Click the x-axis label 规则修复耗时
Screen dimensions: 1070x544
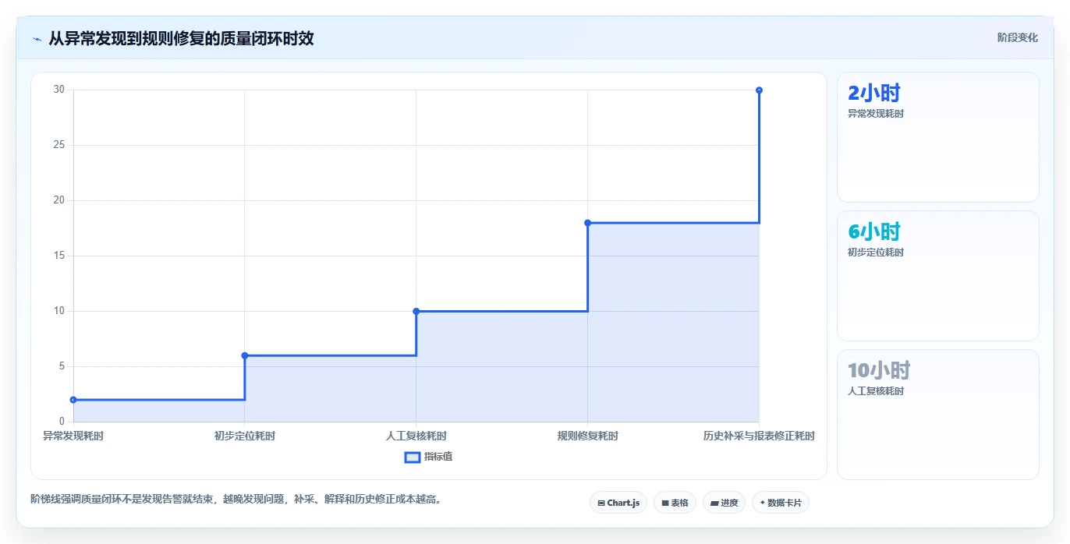(588, 436)
